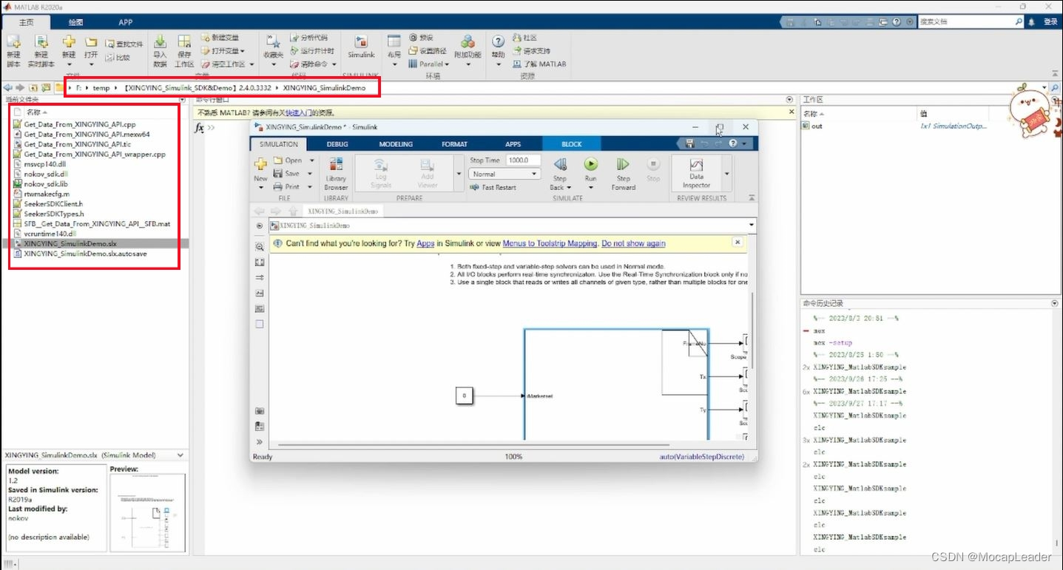
Task: Click Do not show again link
Action: point(633,243)
